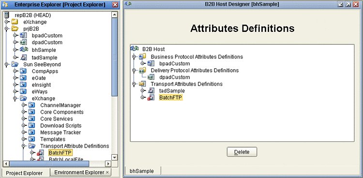Click the tadSample icon in Project Explorer

coord(23,58)
